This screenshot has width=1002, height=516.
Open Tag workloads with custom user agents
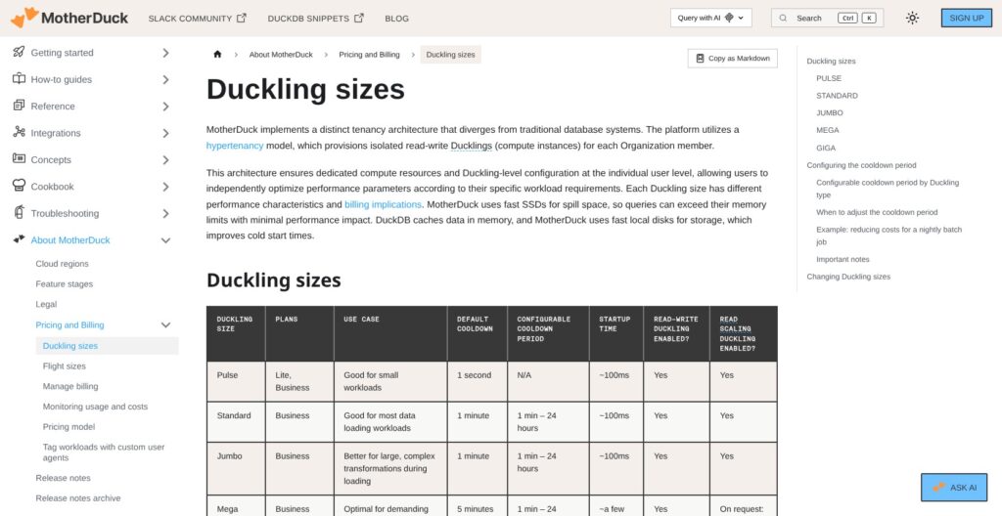click(104, 452)
